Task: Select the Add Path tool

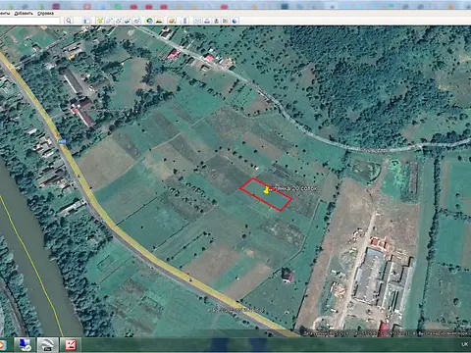Action: (119, 21)
